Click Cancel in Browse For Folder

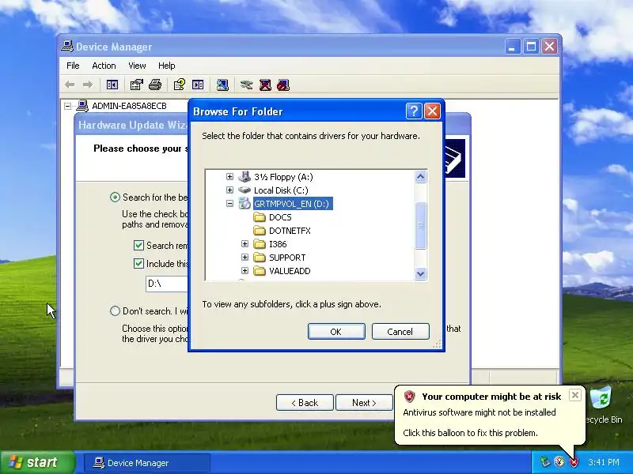400,331
